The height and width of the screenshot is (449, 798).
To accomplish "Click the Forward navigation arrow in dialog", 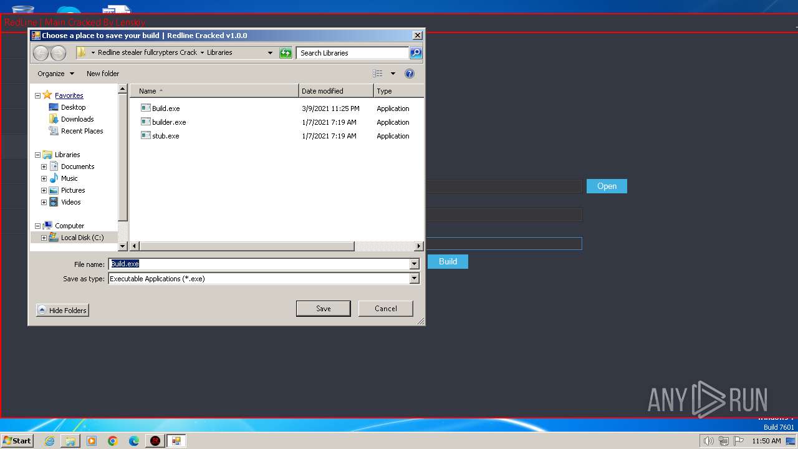I will [x=58, y=53].
